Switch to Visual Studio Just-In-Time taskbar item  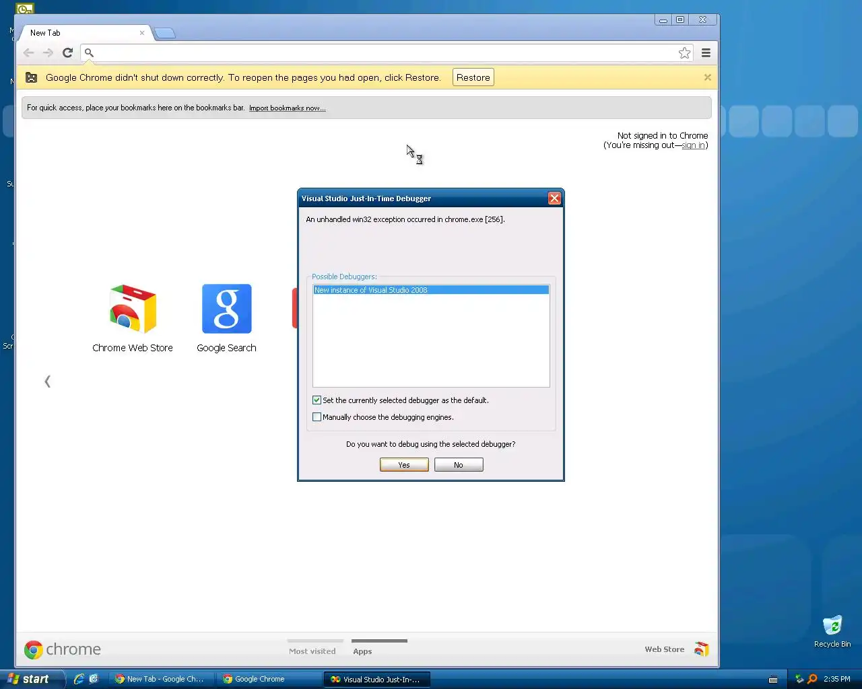click(376, 680)
